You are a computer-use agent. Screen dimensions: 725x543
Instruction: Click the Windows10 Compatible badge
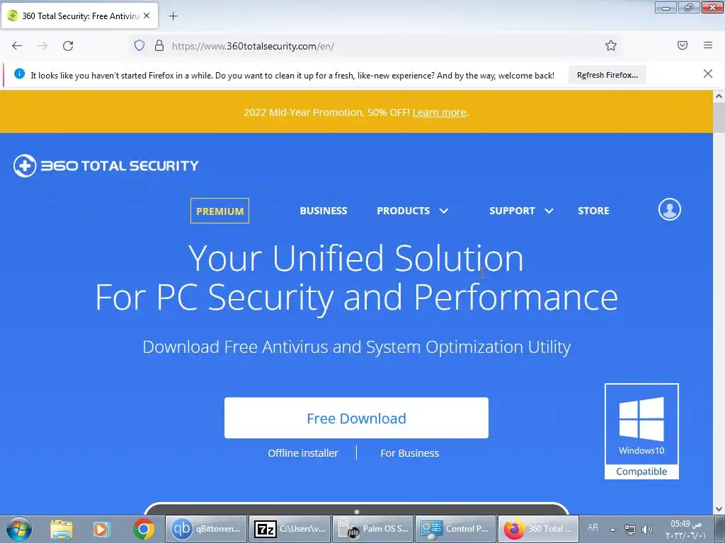[641, 431]
